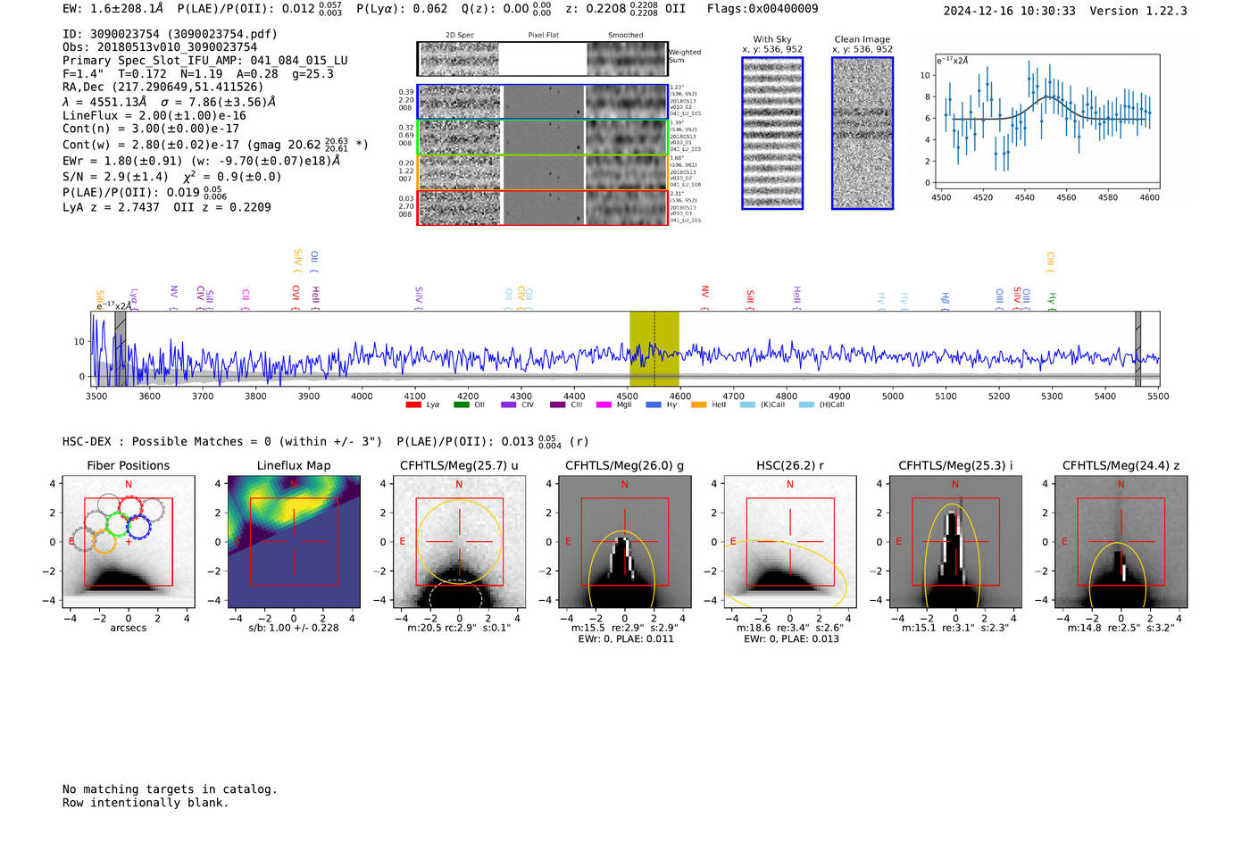The image size is (1250, 851).
Task: Click the LineFlux = 2.00(±1.00)e-16 value
Action: tap(154, 116)
